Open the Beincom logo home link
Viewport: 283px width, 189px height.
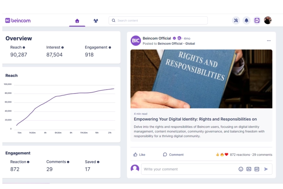click(18, 20)
